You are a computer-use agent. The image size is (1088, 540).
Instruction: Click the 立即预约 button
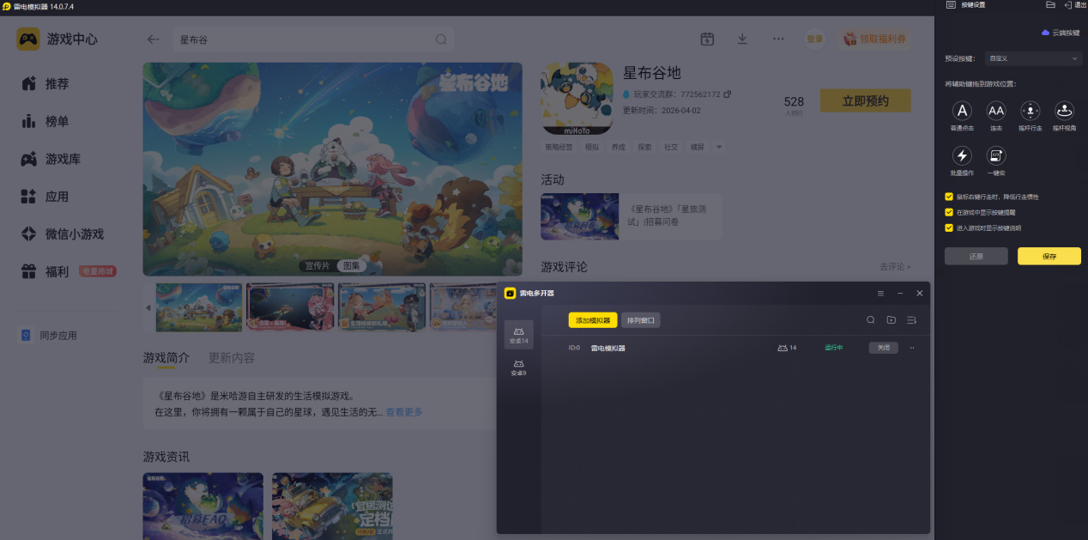coord(865,100)
